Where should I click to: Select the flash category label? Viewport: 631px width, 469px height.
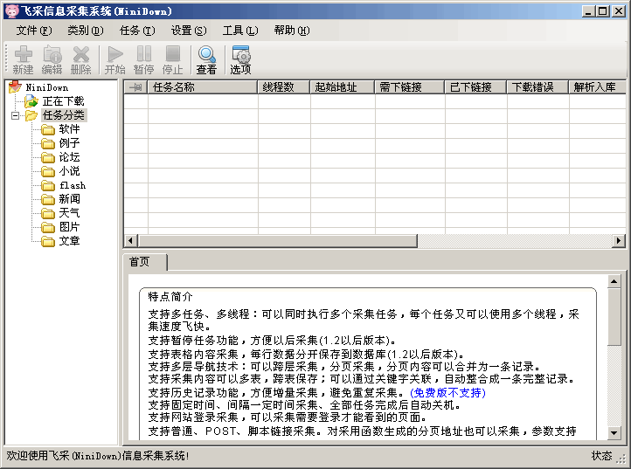[x=73, y=185]
